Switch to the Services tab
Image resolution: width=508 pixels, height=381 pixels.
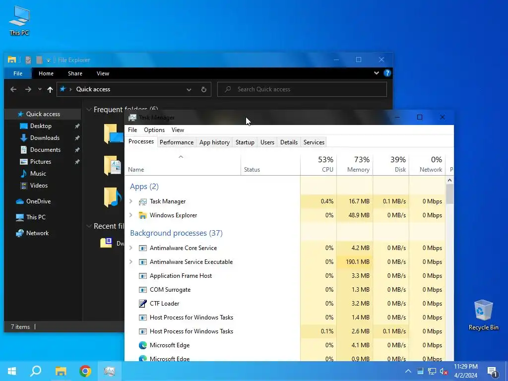pos(314,142)
